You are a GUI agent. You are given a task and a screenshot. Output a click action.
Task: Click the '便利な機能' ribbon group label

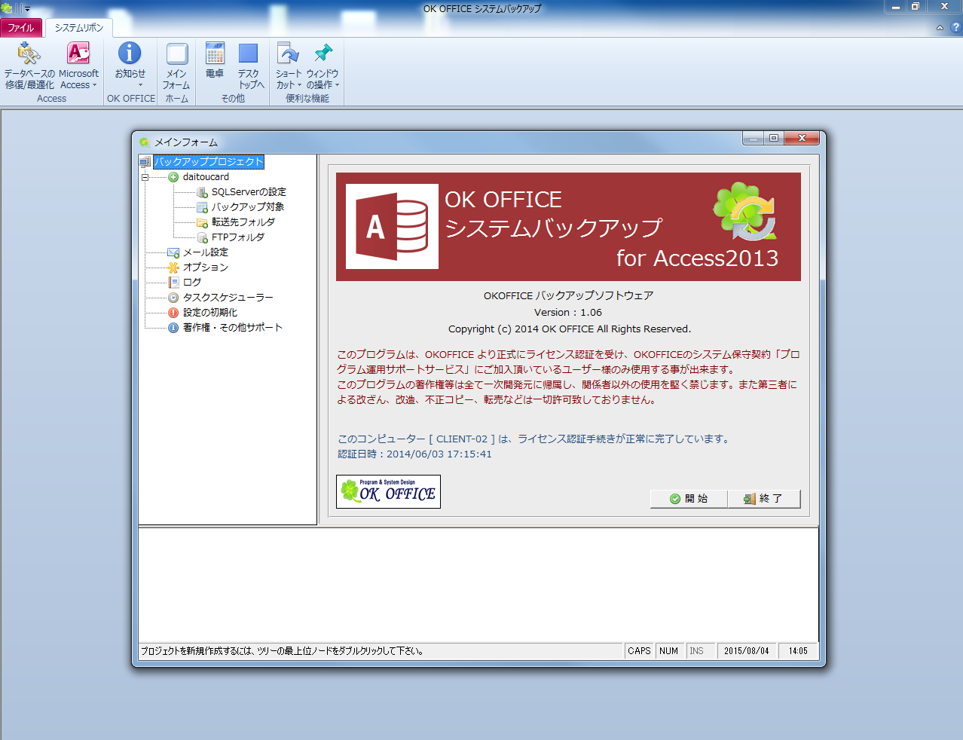point(307,99)
